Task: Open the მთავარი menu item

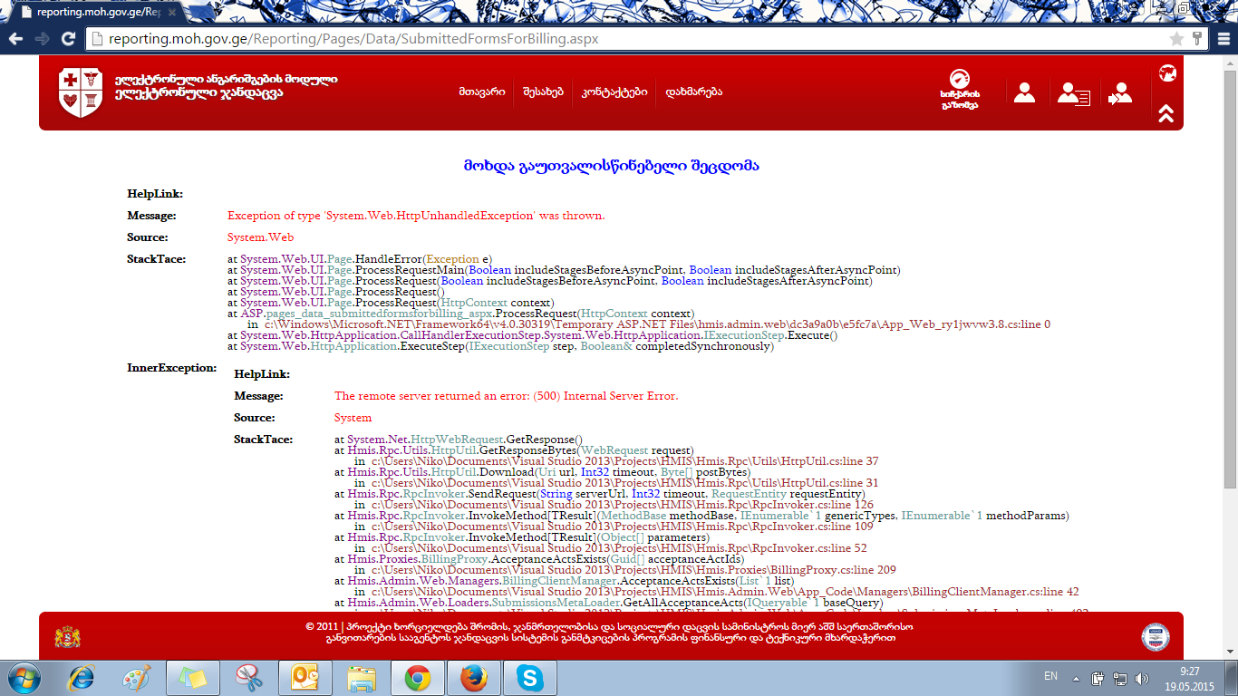Action: pos(481,92)
